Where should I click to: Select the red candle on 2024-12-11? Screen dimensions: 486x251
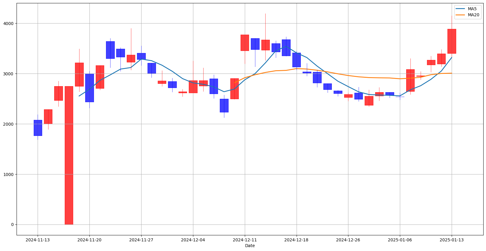point(245,42)
